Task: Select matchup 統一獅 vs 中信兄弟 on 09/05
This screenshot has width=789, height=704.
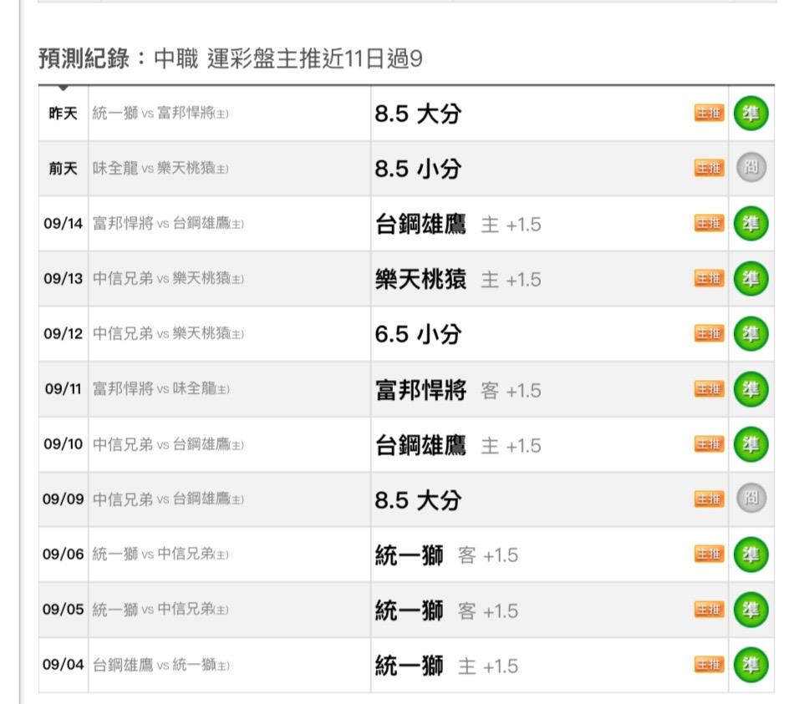Action: (160, 610)
